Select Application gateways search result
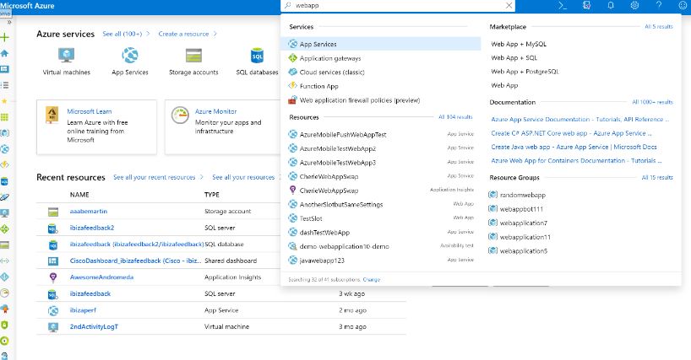 click(330, 58)
